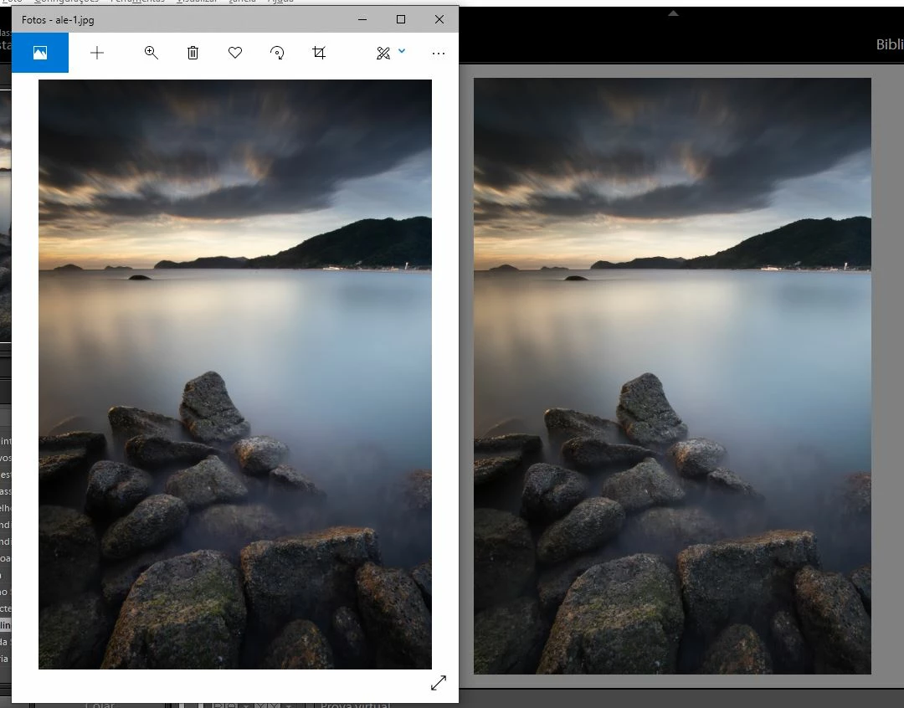This screenshot has height=708, width=904.
Task: Open the three-dot more options menu
Action: (x=438, y=54)
